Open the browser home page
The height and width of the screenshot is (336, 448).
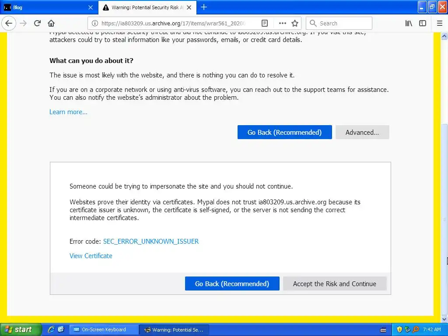51,23
